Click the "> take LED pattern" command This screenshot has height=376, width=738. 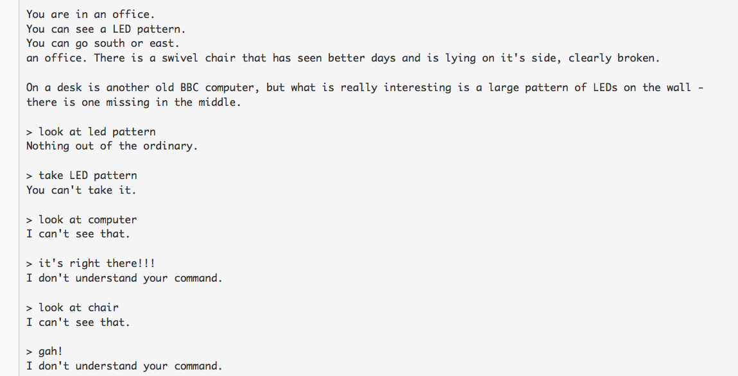[82, 175]
